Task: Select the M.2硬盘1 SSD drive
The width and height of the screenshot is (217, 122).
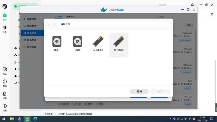Action: point(98,41)
